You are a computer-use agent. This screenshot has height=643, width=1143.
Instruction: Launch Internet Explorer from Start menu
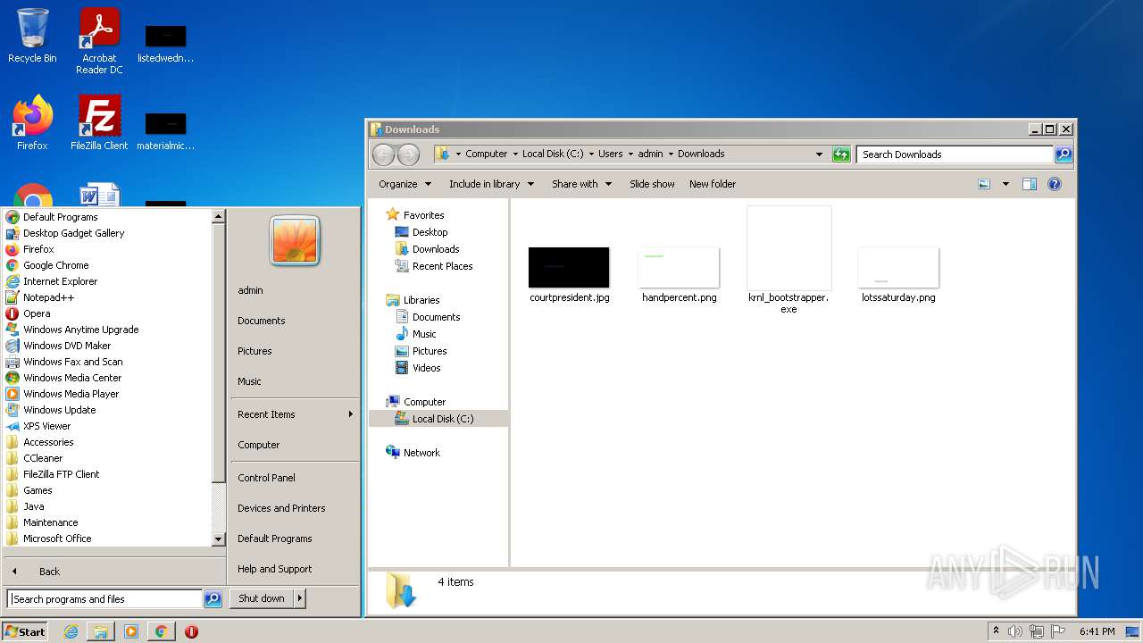coord(60,281)
